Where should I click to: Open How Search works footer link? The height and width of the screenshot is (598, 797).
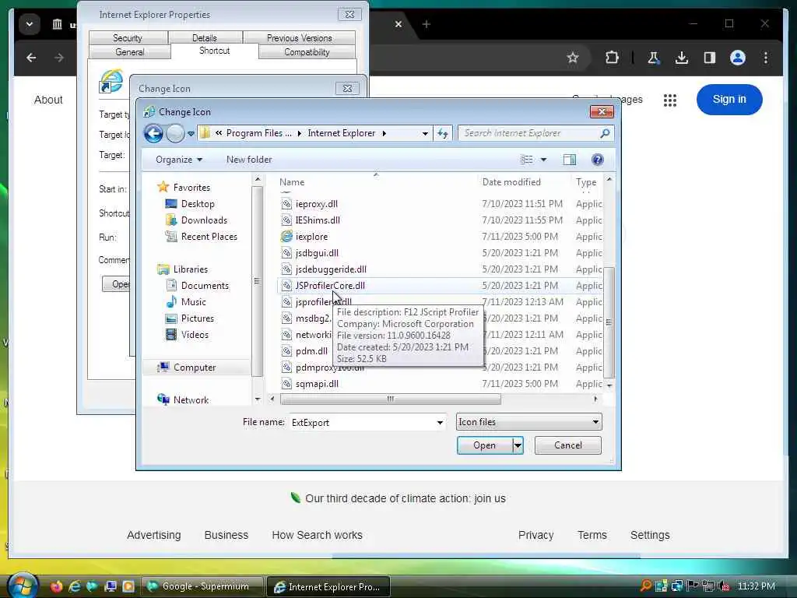[x=318, y=535]
